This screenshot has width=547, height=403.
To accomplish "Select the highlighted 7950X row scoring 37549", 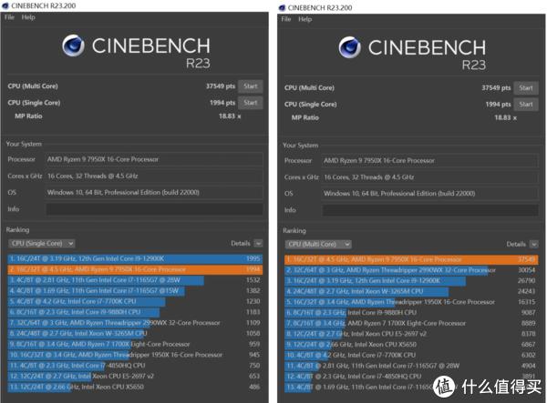I will [x=411, y=259].
